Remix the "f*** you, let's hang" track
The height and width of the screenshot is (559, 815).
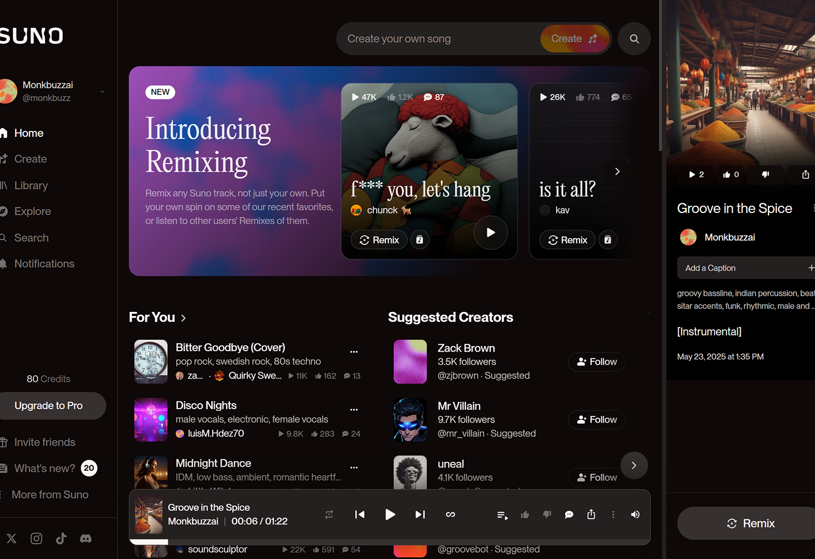pos(379,240)
